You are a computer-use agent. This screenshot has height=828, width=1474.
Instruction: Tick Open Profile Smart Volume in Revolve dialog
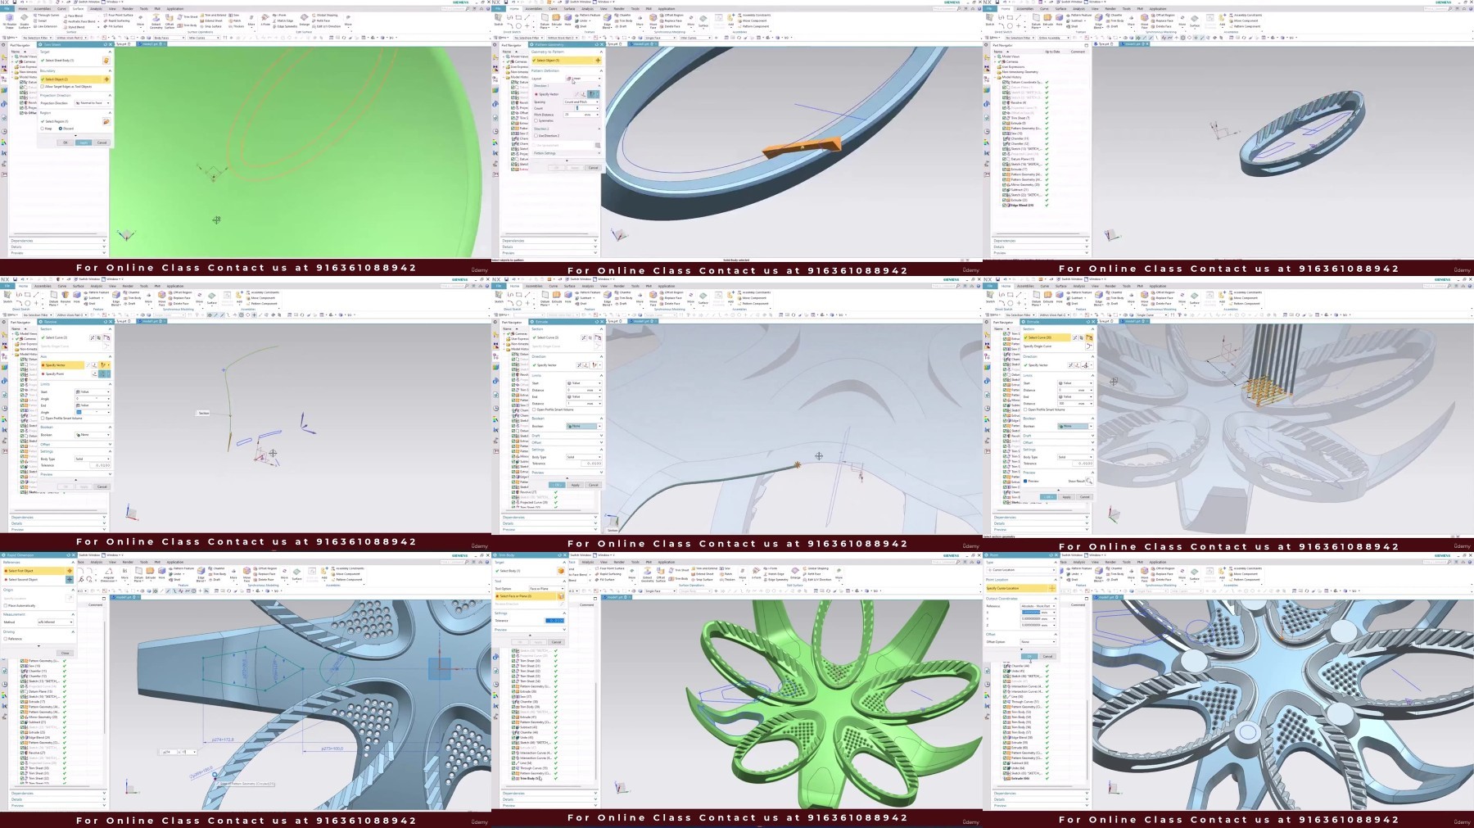pos(43,418)
